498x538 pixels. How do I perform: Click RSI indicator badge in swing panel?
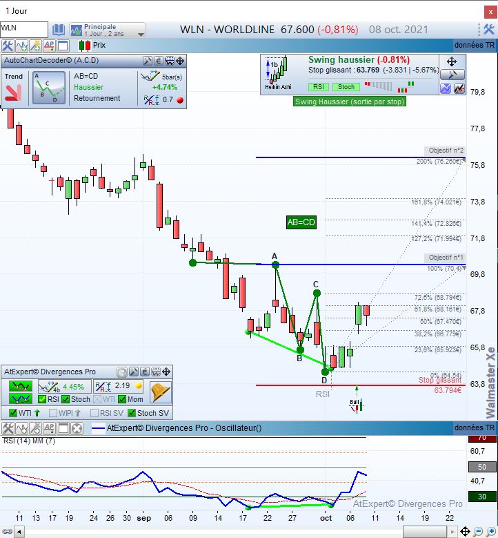point(319,87)
